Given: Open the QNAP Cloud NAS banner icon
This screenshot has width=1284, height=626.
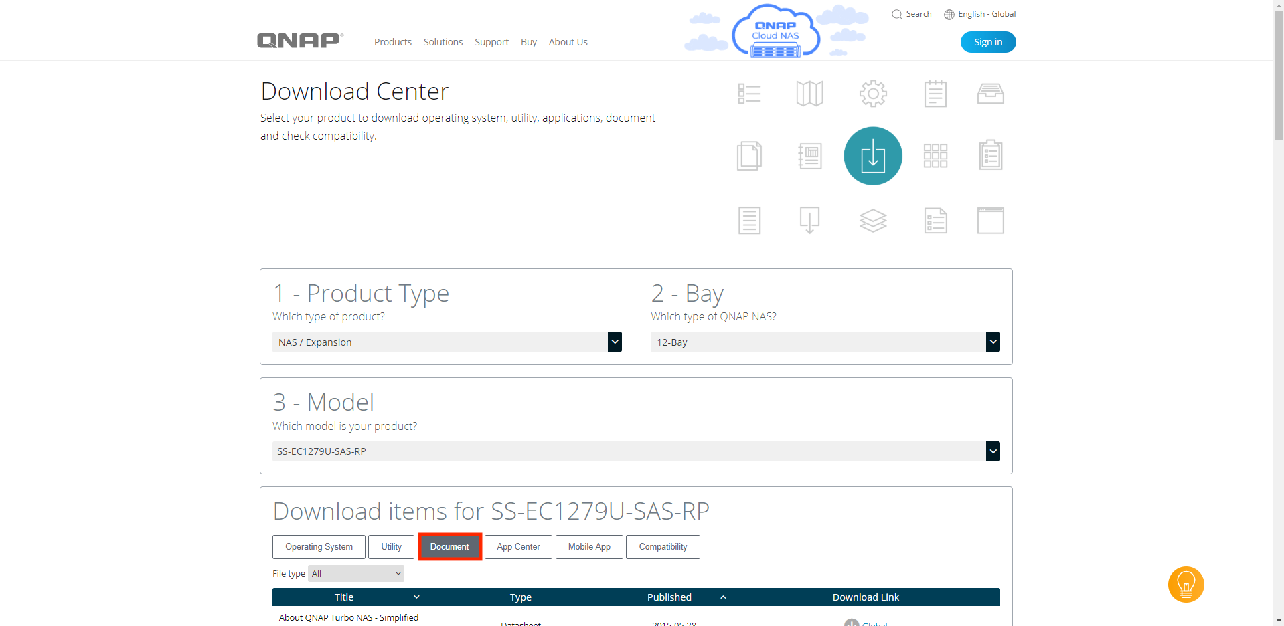Looking at the screenshot, I should pyautogui.click(x=775, y=32).
